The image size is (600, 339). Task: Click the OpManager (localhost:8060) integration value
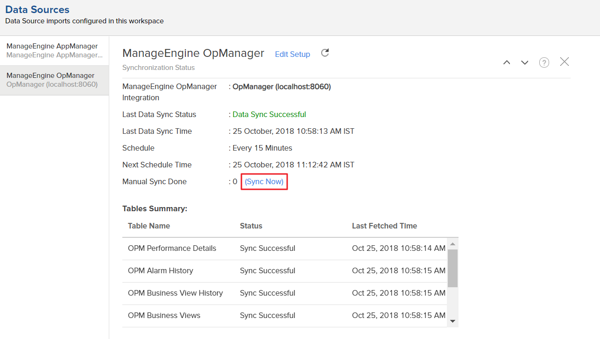(282, 87)
